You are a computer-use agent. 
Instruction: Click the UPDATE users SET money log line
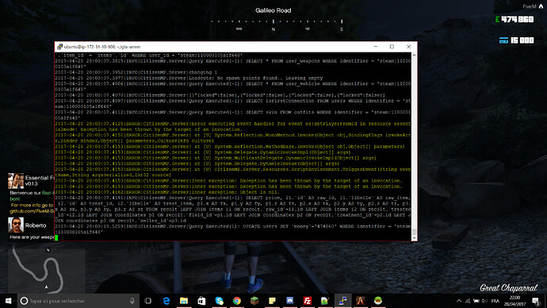point(233,229)
